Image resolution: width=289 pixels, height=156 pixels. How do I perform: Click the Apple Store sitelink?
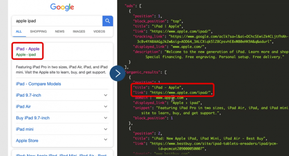(x=27, y=141)
